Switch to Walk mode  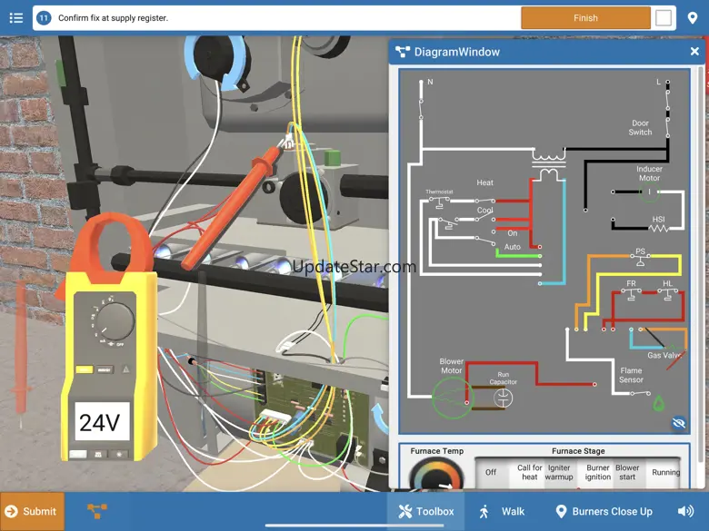(502, 511)
